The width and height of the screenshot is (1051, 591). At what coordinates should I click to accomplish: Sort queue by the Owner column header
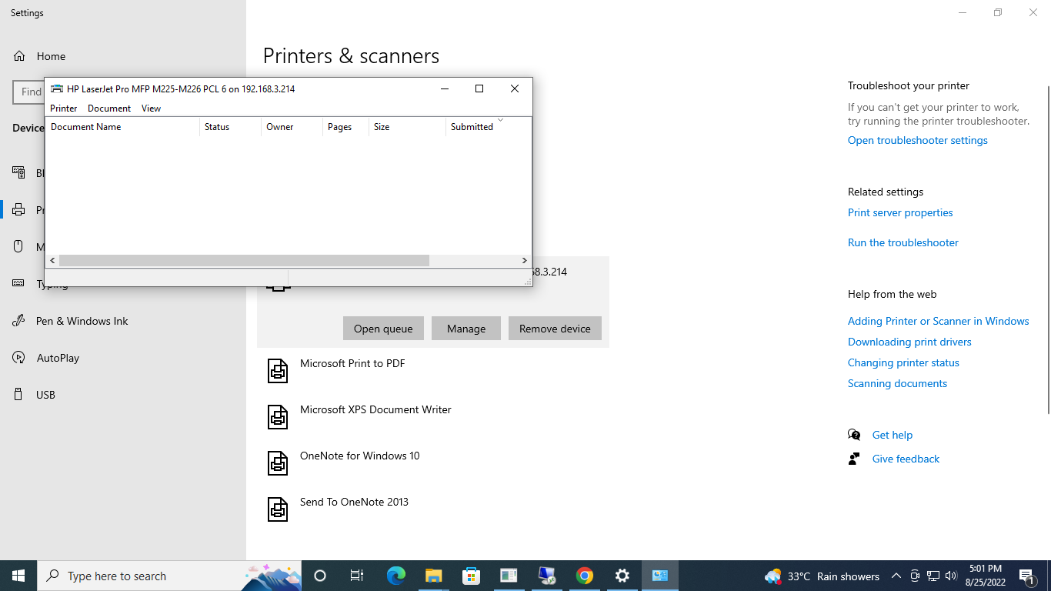[292, 127]
